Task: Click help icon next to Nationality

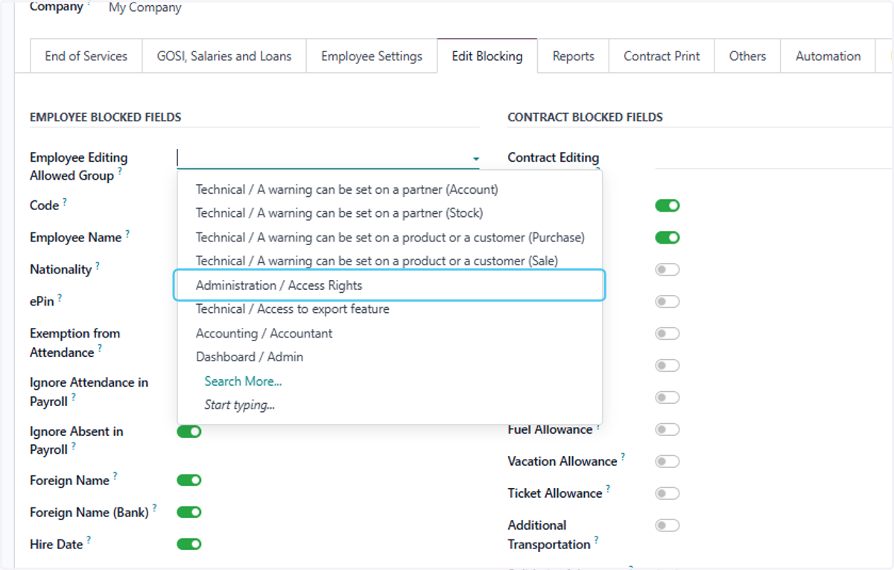Action: 98,265
